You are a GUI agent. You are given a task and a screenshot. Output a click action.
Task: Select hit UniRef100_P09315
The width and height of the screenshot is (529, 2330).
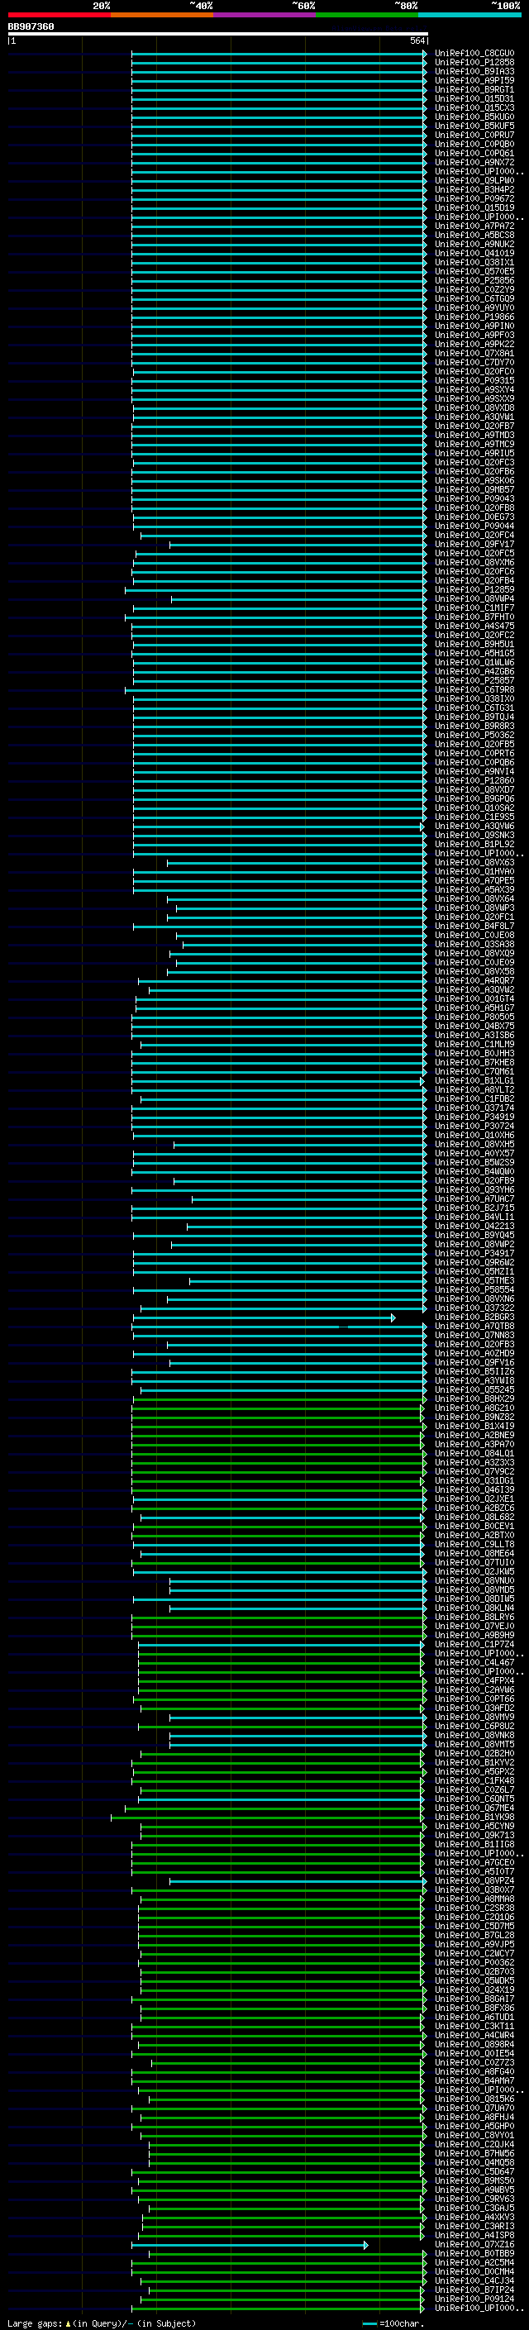click(x=474, y=381)
